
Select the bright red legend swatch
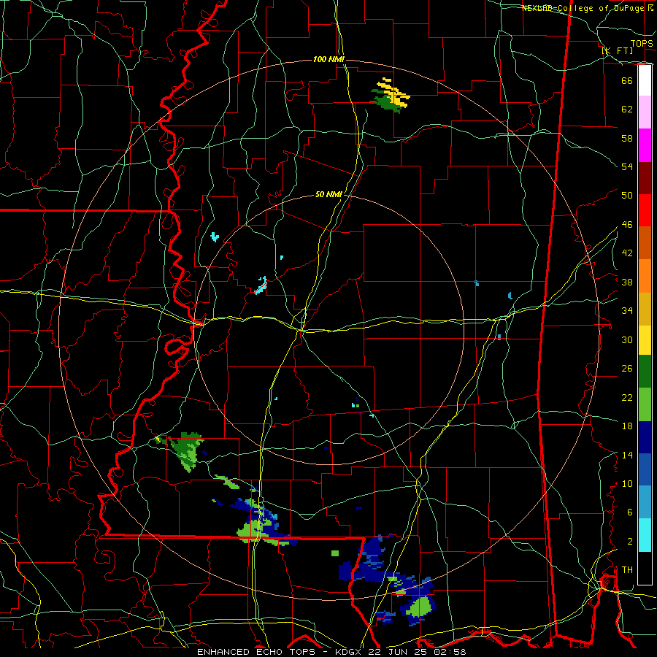click(x=645, y=210)
